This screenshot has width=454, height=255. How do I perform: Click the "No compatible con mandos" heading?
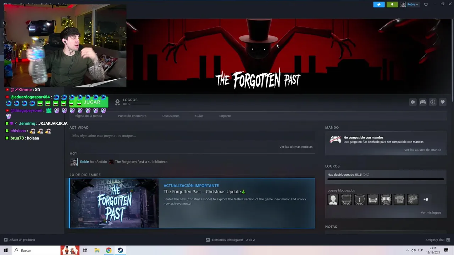364,137
